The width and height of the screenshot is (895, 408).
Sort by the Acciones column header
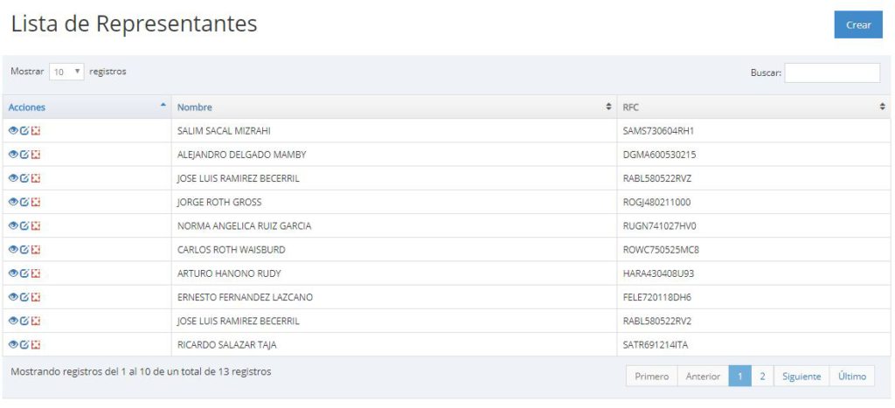point(86,107)
